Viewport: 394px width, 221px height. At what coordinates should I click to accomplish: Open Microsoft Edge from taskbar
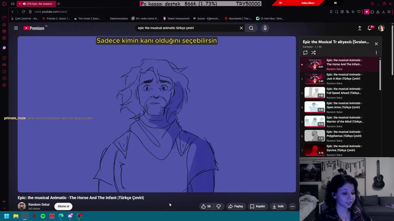(x=61, y=216)
